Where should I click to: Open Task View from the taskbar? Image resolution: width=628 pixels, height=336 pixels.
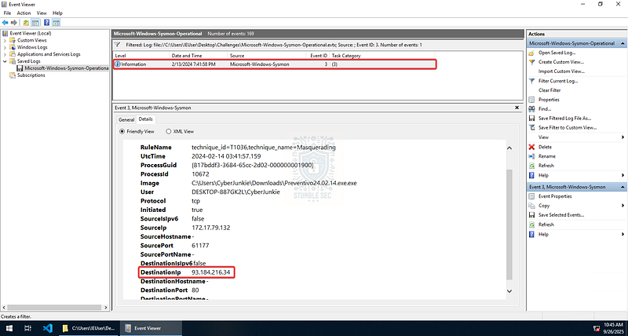[27, 328]
